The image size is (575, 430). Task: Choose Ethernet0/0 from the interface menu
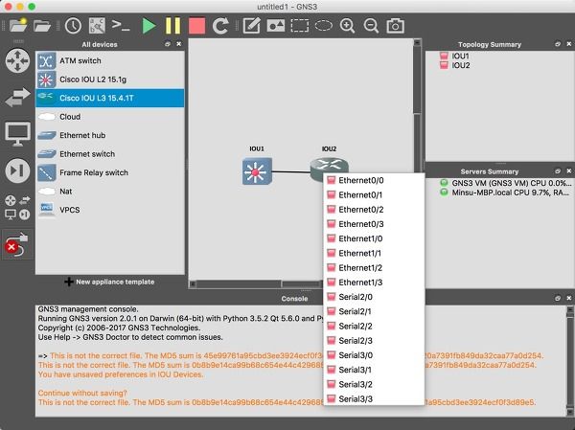pos(374,180)
